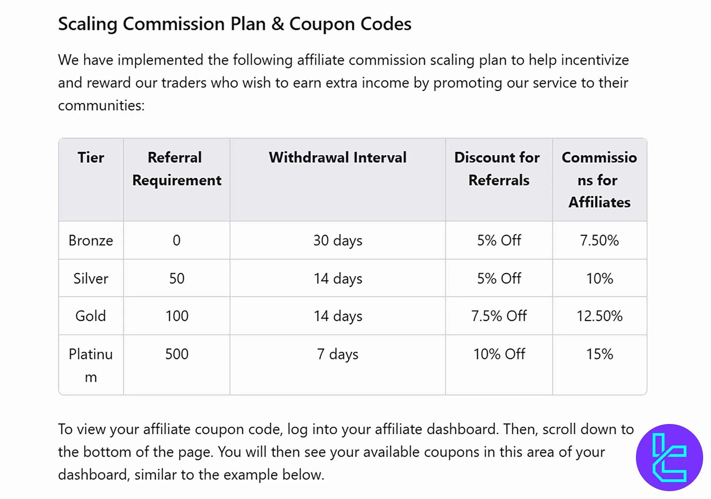The height and width of the screenshot is (499, 711).
Task: Click the 12.50% commission cell
Action: point(599,316)
